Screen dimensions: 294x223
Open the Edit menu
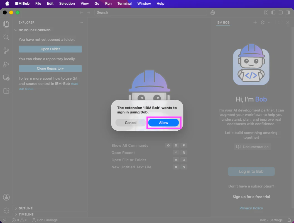click(x=50, y=4)
